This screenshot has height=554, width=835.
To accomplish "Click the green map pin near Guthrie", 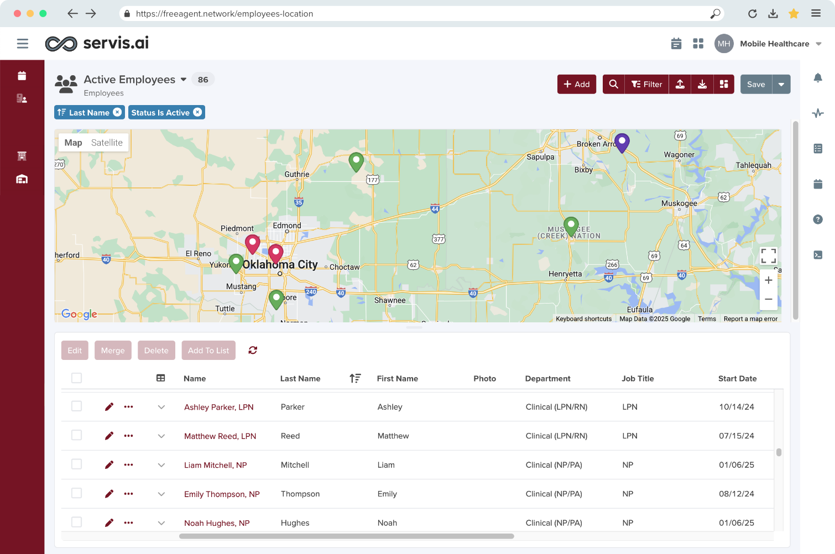I will coord(356,162).
